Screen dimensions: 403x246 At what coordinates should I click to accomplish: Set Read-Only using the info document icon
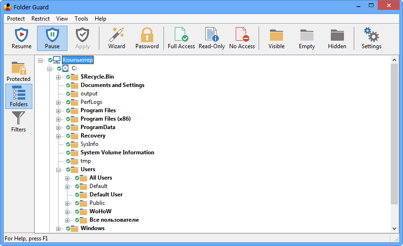212,34
